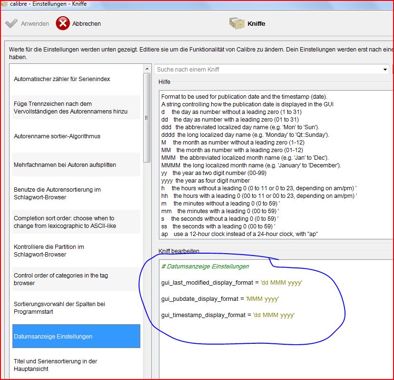The height and width of the screenshot is (380, 394).
Task: Click the help line starting 'dddd the long localized day name'
Action: (245, 135)
